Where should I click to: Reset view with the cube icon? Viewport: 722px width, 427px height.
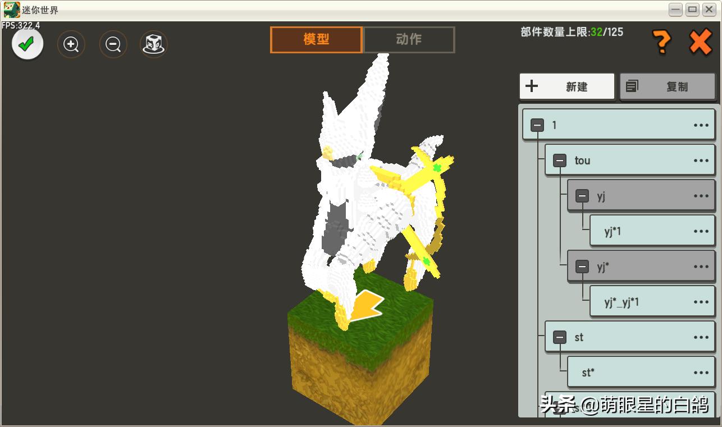click(154, 44)
